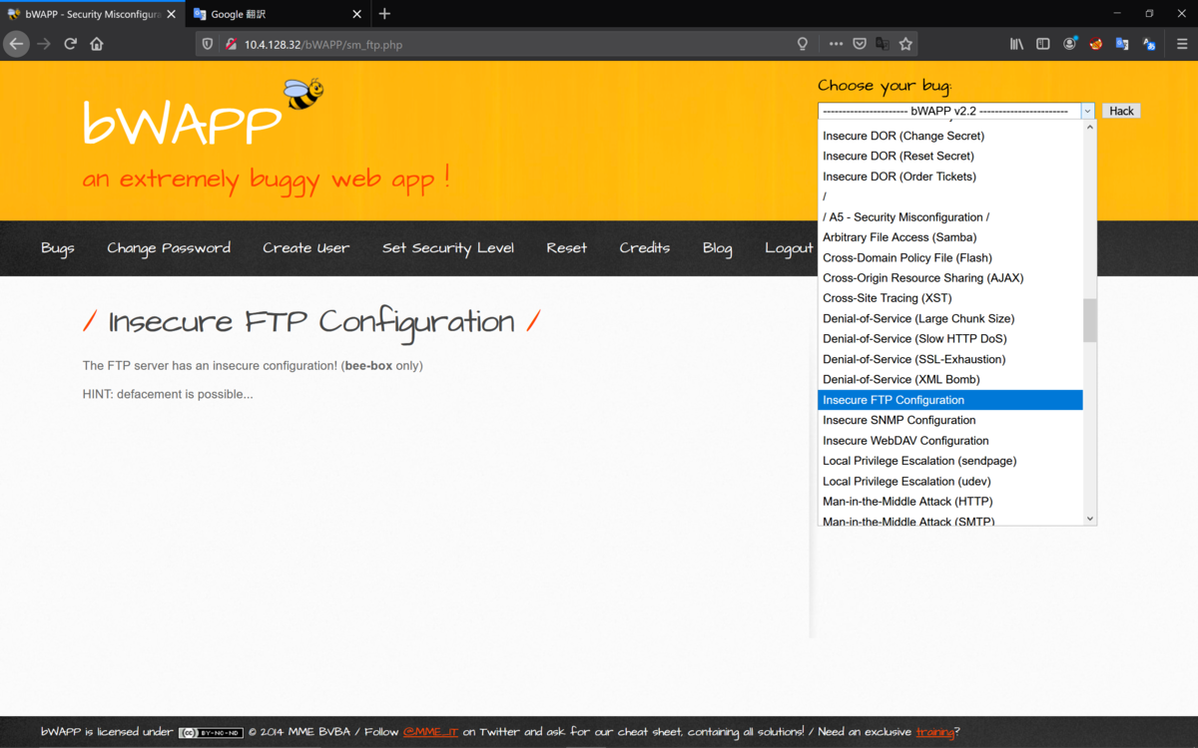Click the Insecure FTP Configuration heading
Image resolution: width=1198 pixels, height=748 pixels.
[x=311, y=321]
